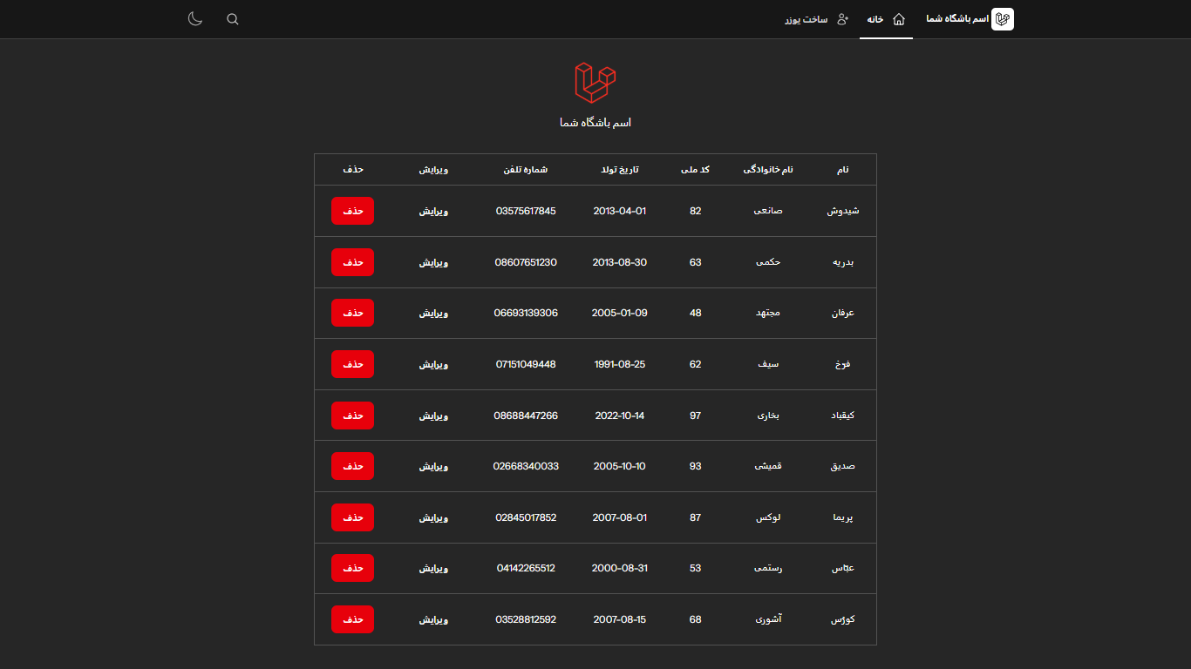Click the add-user icon in the navbar
Screen dimensions: 1191x669
point(842,19)
